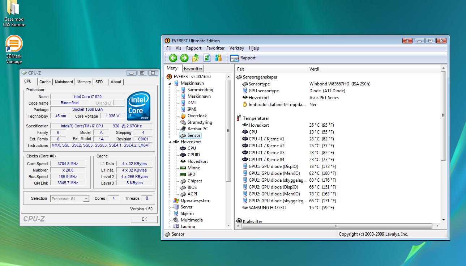This screenshot has height=266, width=466.
Task: Switch to the Mainboard tab in CPU-Z
Action: (x=64, y=82)
